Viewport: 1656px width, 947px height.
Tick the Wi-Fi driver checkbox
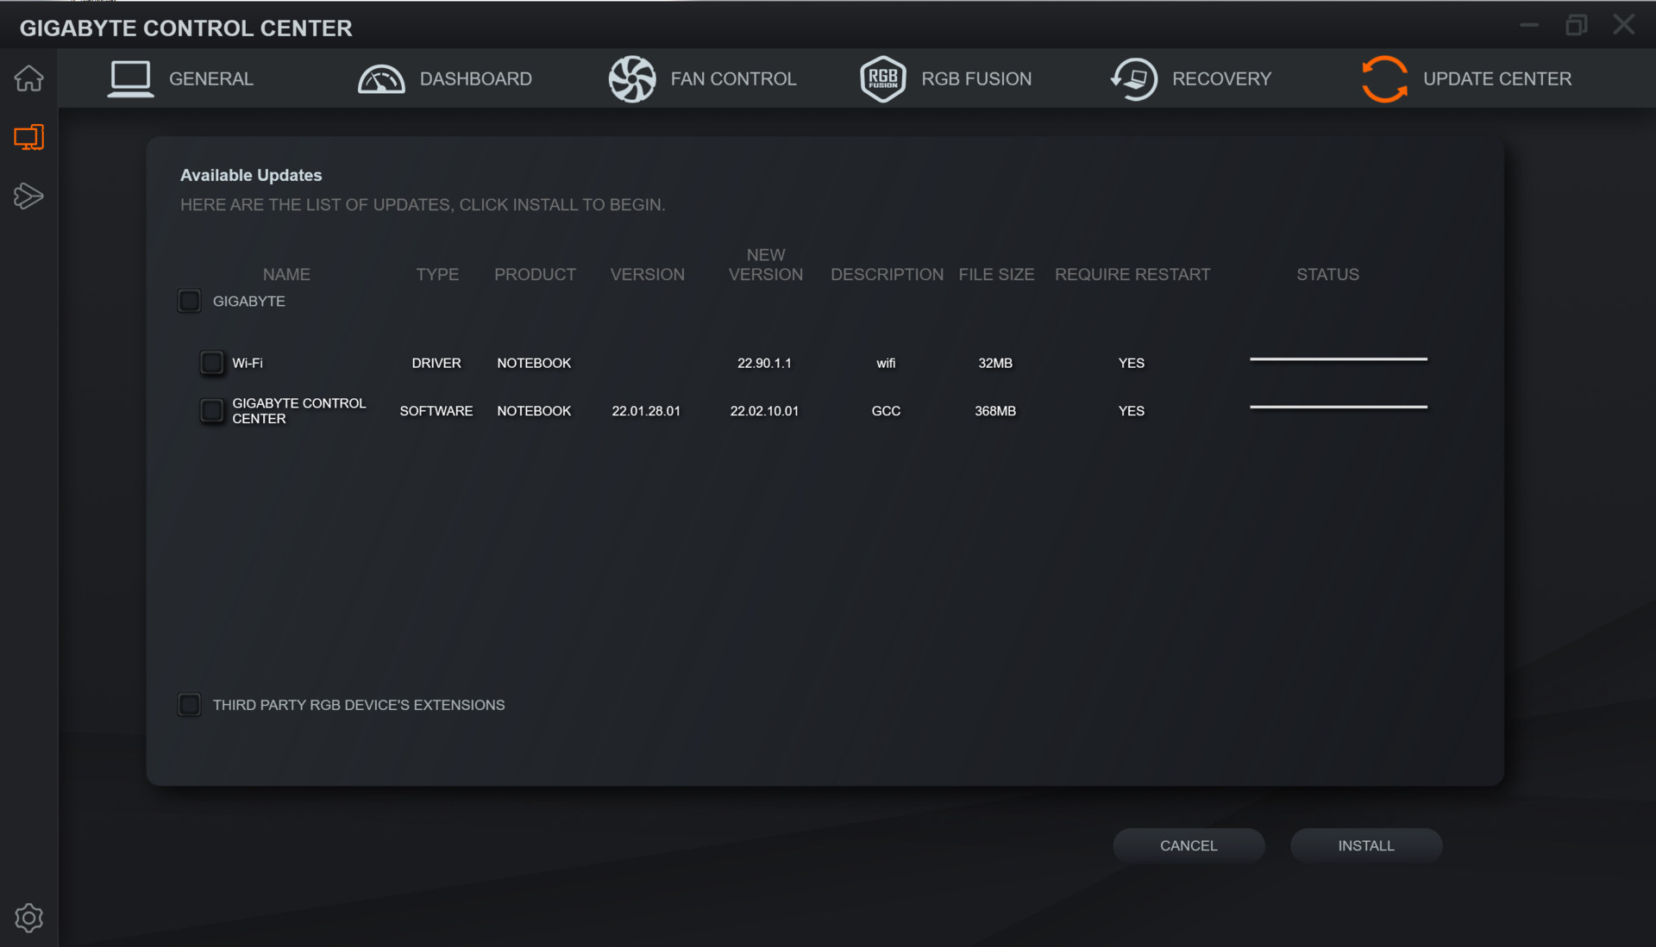(211, 363)
